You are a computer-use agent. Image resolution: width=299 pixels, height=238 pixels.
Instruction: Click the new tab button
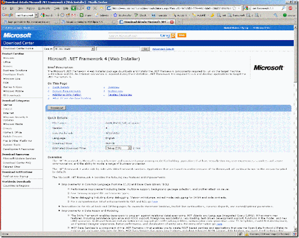click(x=179, y=22)
